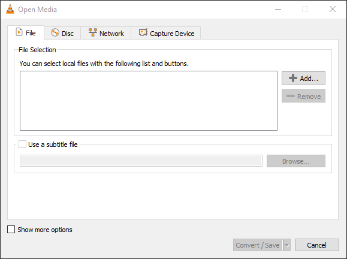Click the Network tab network icon

tap(93, 32)
